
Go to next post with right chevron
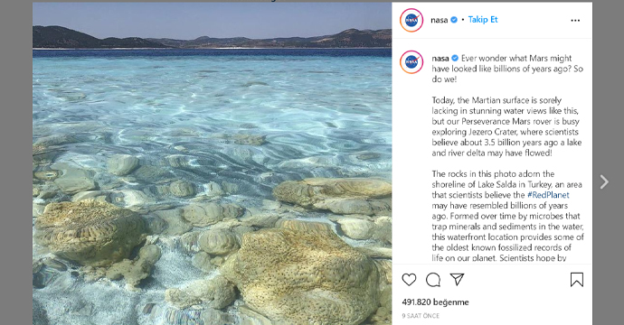pos(604,182)
